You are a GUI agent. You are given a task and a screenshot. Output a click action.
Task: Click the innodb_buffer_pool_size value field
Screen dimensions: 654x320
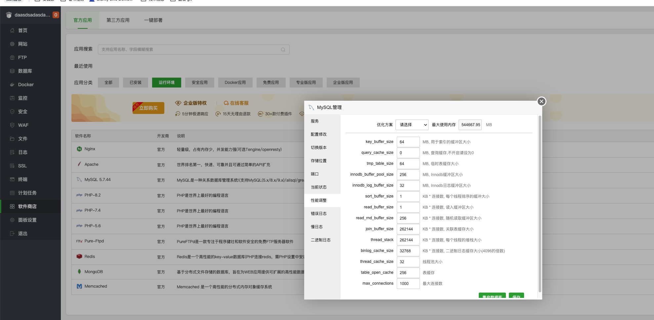[408, 175]
